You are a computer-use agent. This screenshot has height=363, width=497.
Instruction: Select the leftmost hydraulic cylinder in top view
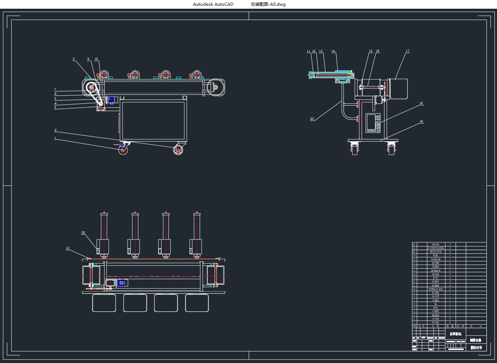pyautogui.click(x=104, y=232)
